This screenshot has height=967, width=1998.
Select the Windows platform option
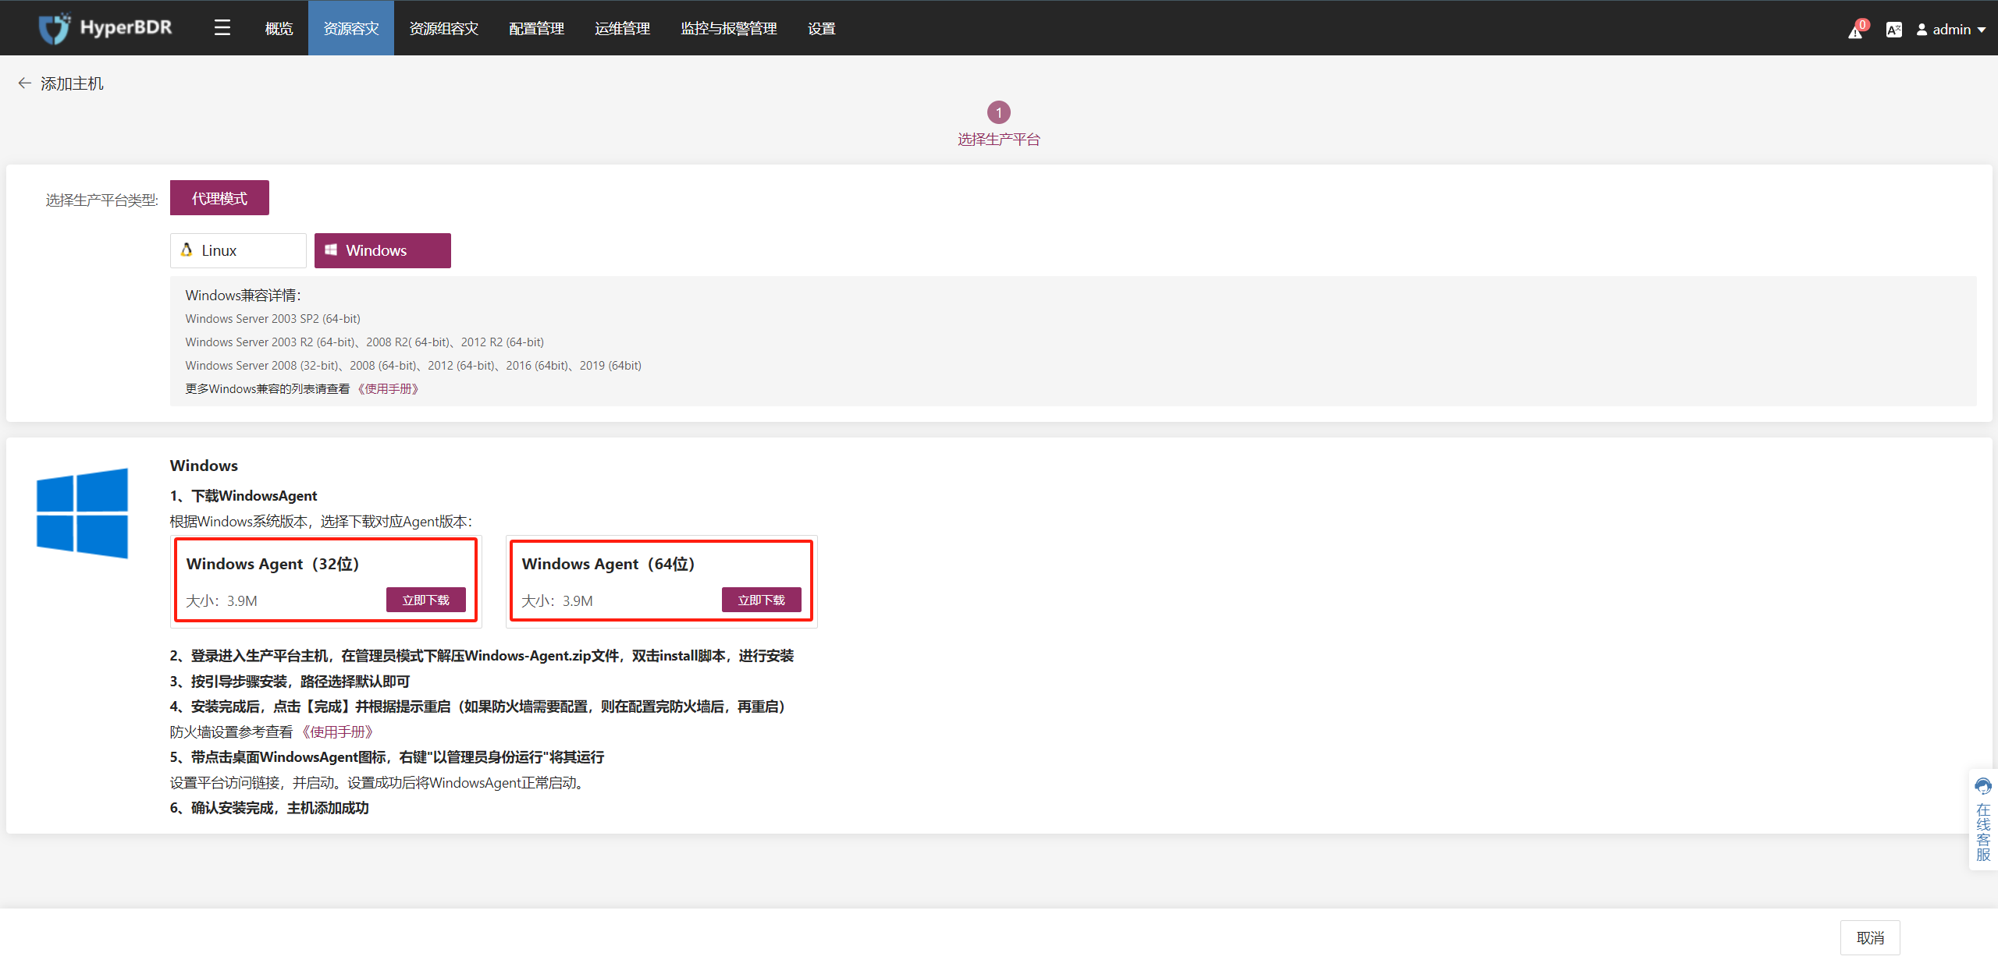(382, 250)
